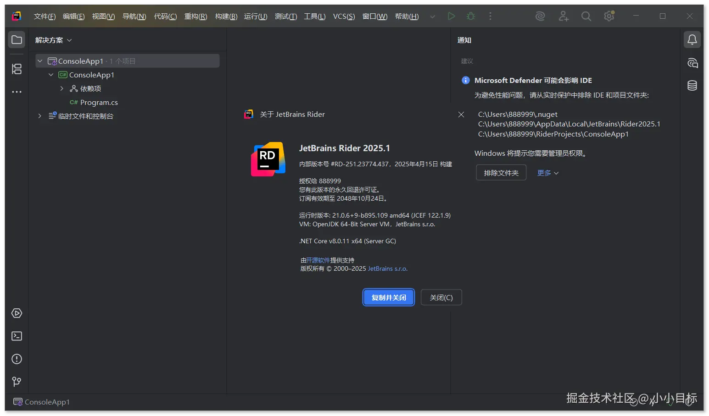
Task: Open AI chat panel on right sidebar
Action: click(692, 63)
